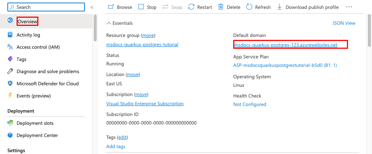
Task: Open the default domain azurewebsites.net link
Action: coord(286,45)
